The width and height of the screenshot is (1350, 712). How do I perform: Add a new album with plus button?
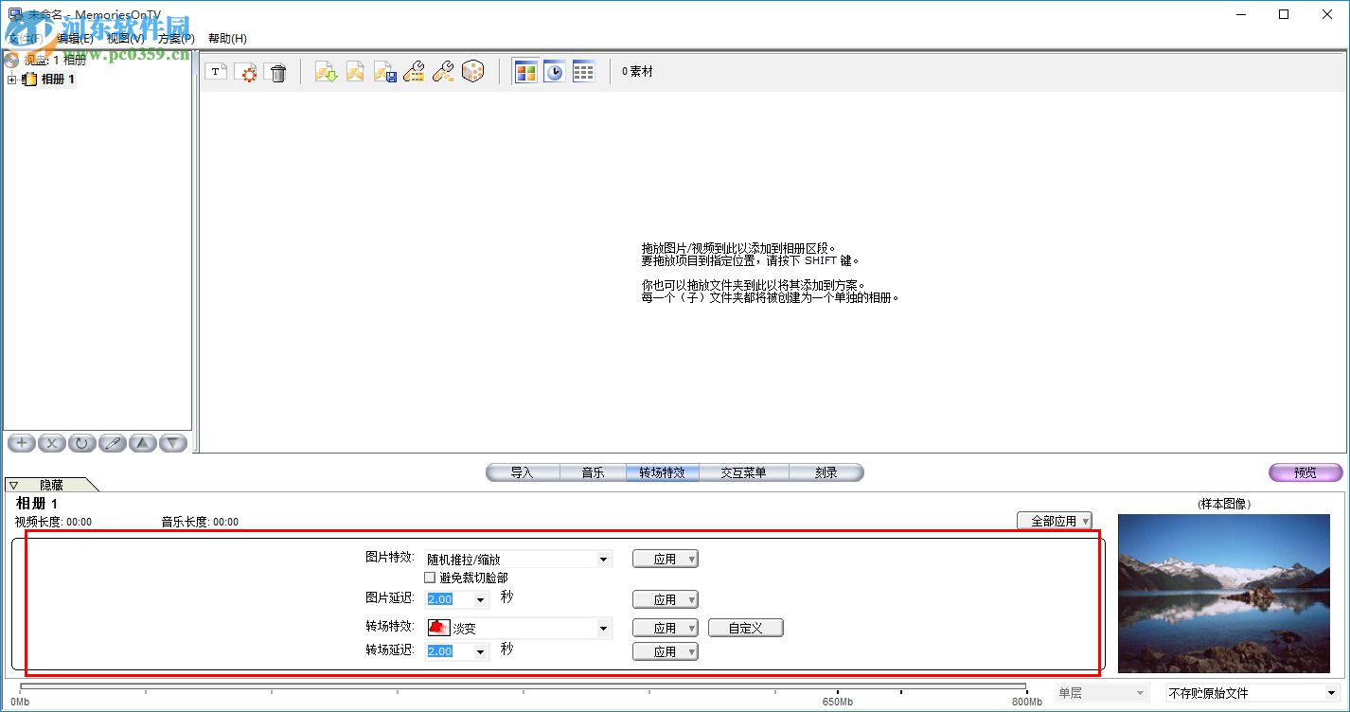point(22,443)
